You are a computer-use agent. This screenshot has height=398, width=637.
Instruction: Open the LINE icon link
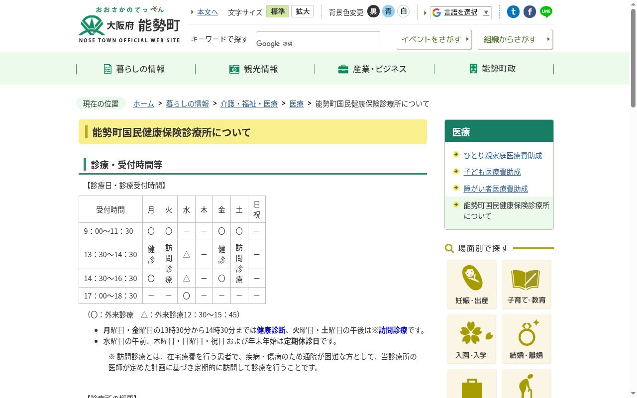(546, 12)
